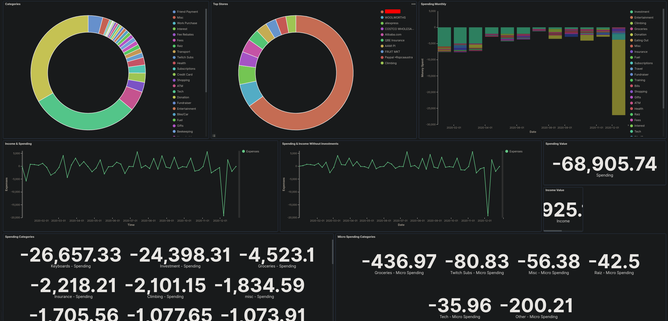Open Top Stores panel options menu
668x321 pixels.
413,4
